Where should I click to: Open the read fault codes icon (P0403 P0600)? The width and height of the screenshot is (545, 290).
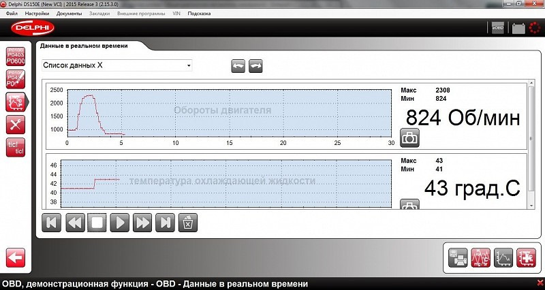click(x=16, y=57)
